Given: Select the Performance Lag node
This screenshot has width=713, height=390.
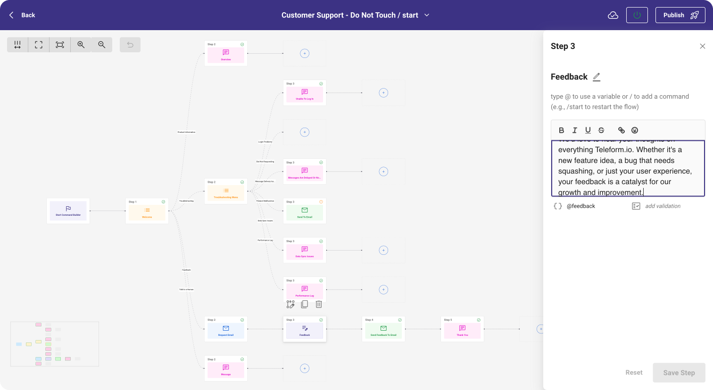Looking at the screenshot, I should point(305,290).
